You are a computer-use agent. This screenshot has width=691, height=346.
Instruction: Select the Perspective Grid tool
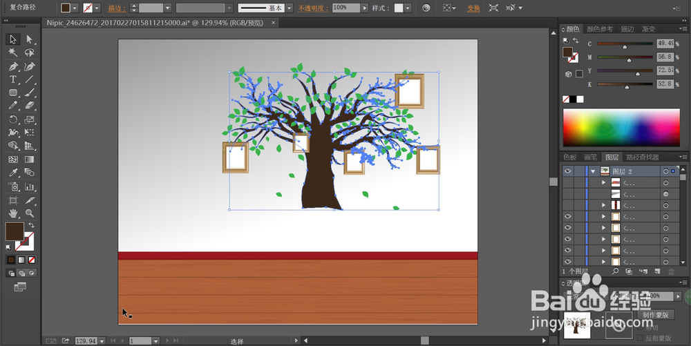click(x=30, y=145)
